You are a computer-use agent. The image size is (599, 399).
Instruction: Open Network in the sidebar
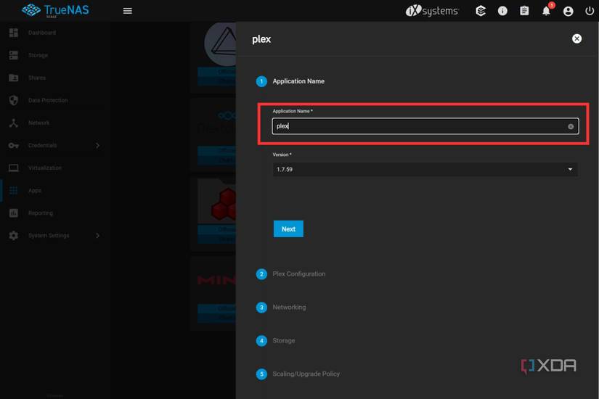(38, 123)
